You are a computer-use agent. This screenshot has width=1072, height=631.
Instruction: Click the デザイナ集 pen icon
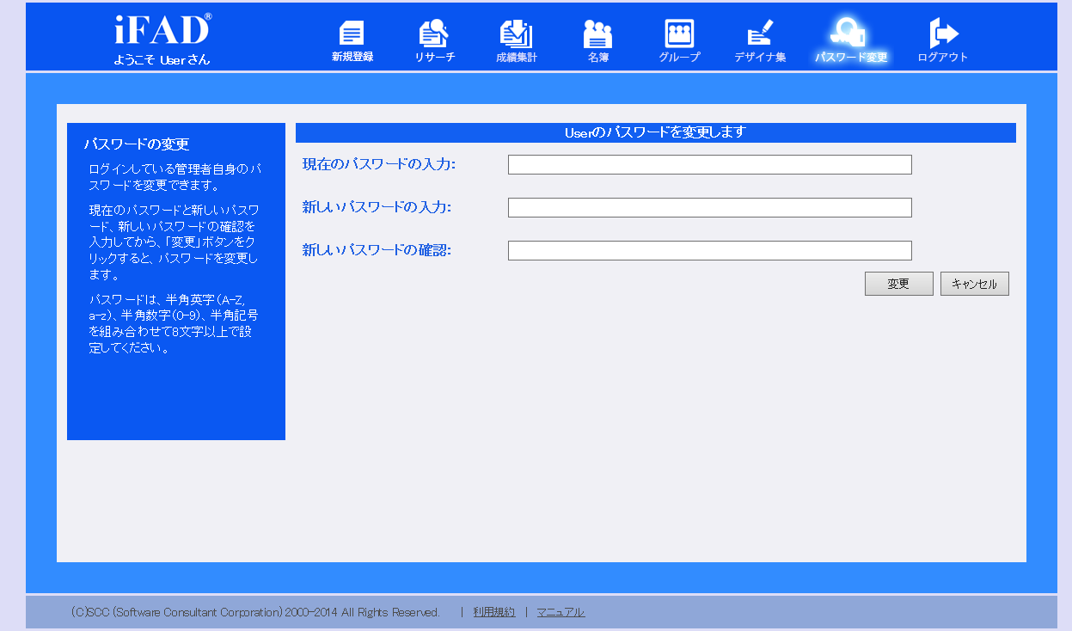pos(760,34)
